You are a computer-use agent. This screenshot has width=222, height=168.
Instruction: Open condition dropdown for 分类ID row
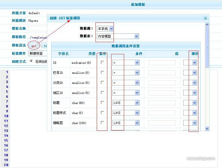pos(126,83)
